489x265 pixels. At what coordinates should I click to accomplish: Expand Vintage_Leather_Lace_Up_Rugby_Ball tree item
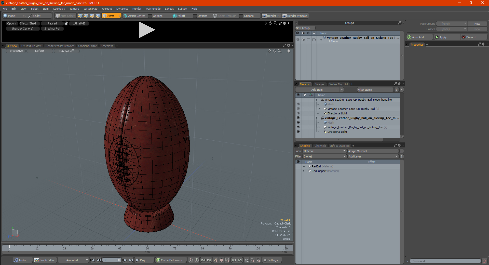(319, 109)
